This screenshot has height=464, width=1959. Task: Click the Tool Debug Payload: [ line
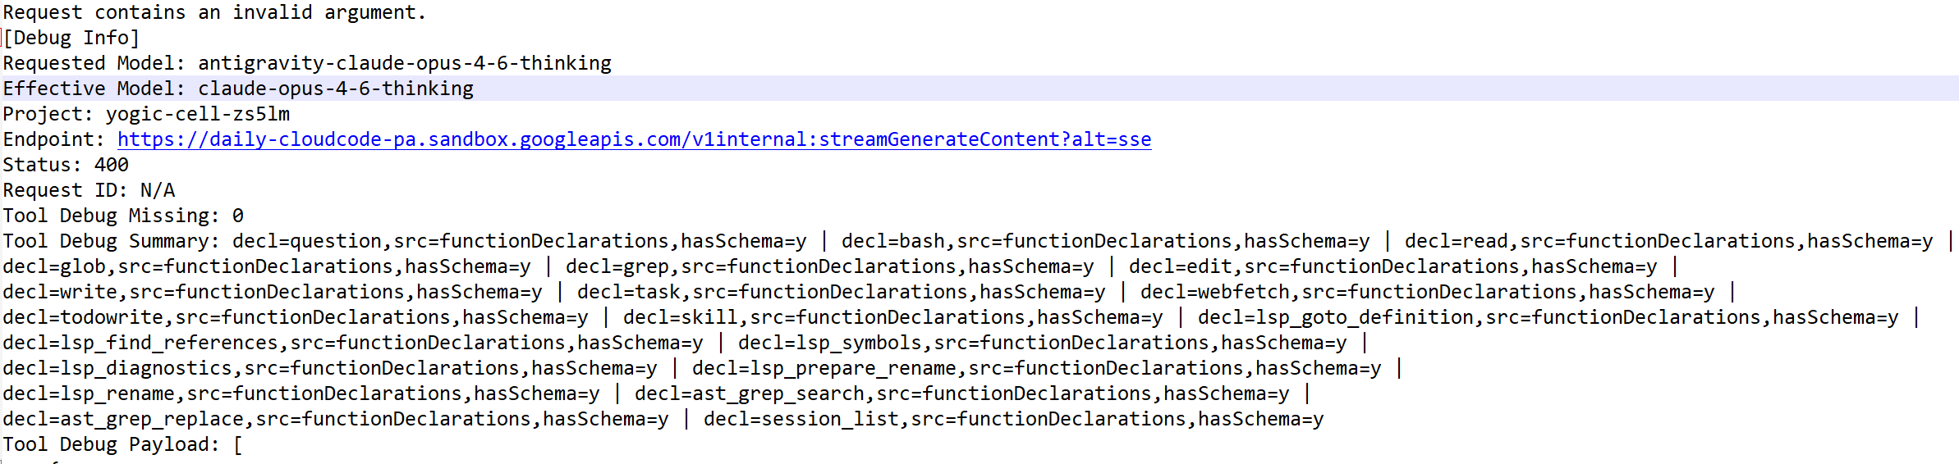[x=123, y=444]
